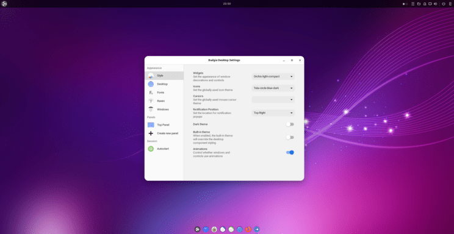This screenshot has height=234, width=454.
Task: Open the notifications bell in system tray
Action: point(425,4)
